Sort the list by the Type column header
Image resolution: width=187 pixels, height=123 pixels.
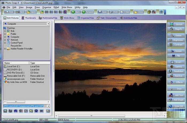point(40,63)
